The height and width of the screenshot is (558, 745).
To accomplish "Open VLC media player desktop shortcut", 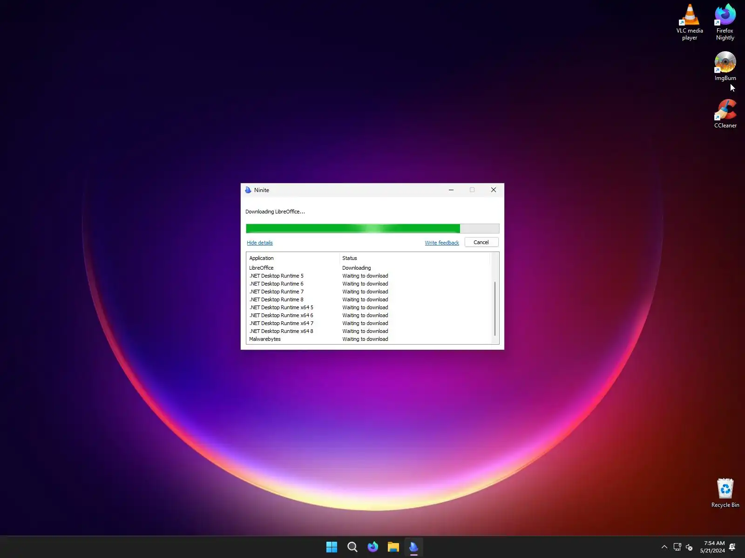I will 690,22.
